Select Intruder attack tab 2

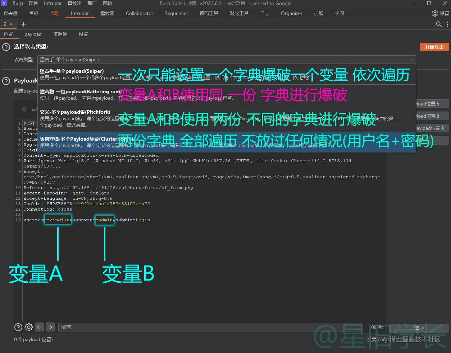(x=5, y=24)
